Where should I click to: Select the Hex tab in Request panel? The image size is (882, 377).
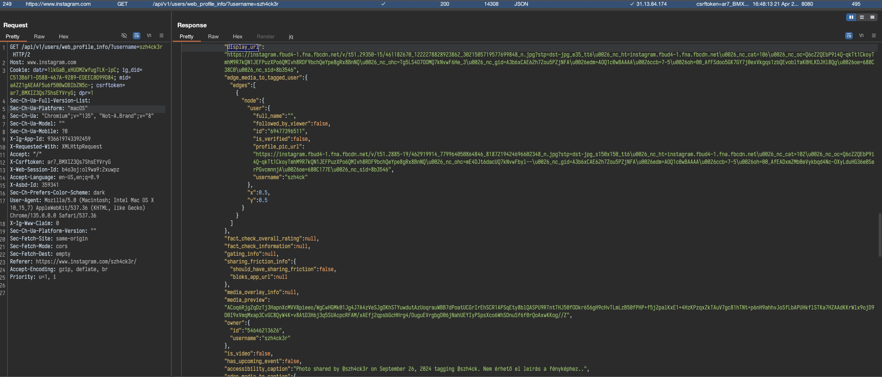coord(64,36)
